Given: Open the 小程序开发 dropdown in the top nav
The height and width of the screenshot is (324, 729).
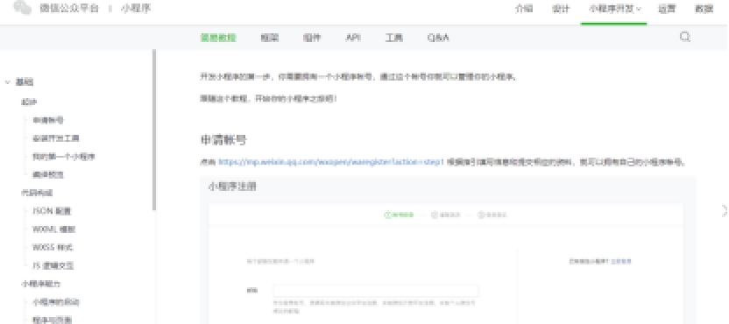Looking at the screenshot, I should click(613, 9).
